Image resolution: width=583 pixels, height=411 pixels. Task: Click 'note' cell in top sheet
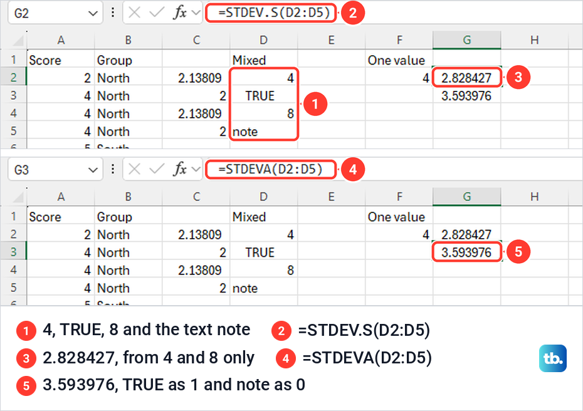pyautogui.click(x=264, y=131)
